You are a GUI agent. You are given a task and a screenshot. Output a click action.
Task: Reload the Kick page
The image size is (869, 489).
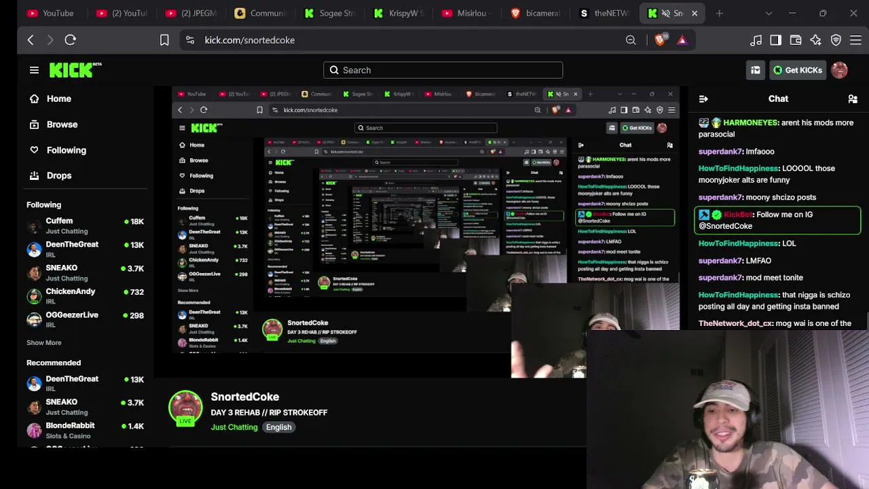coord(70,40)
